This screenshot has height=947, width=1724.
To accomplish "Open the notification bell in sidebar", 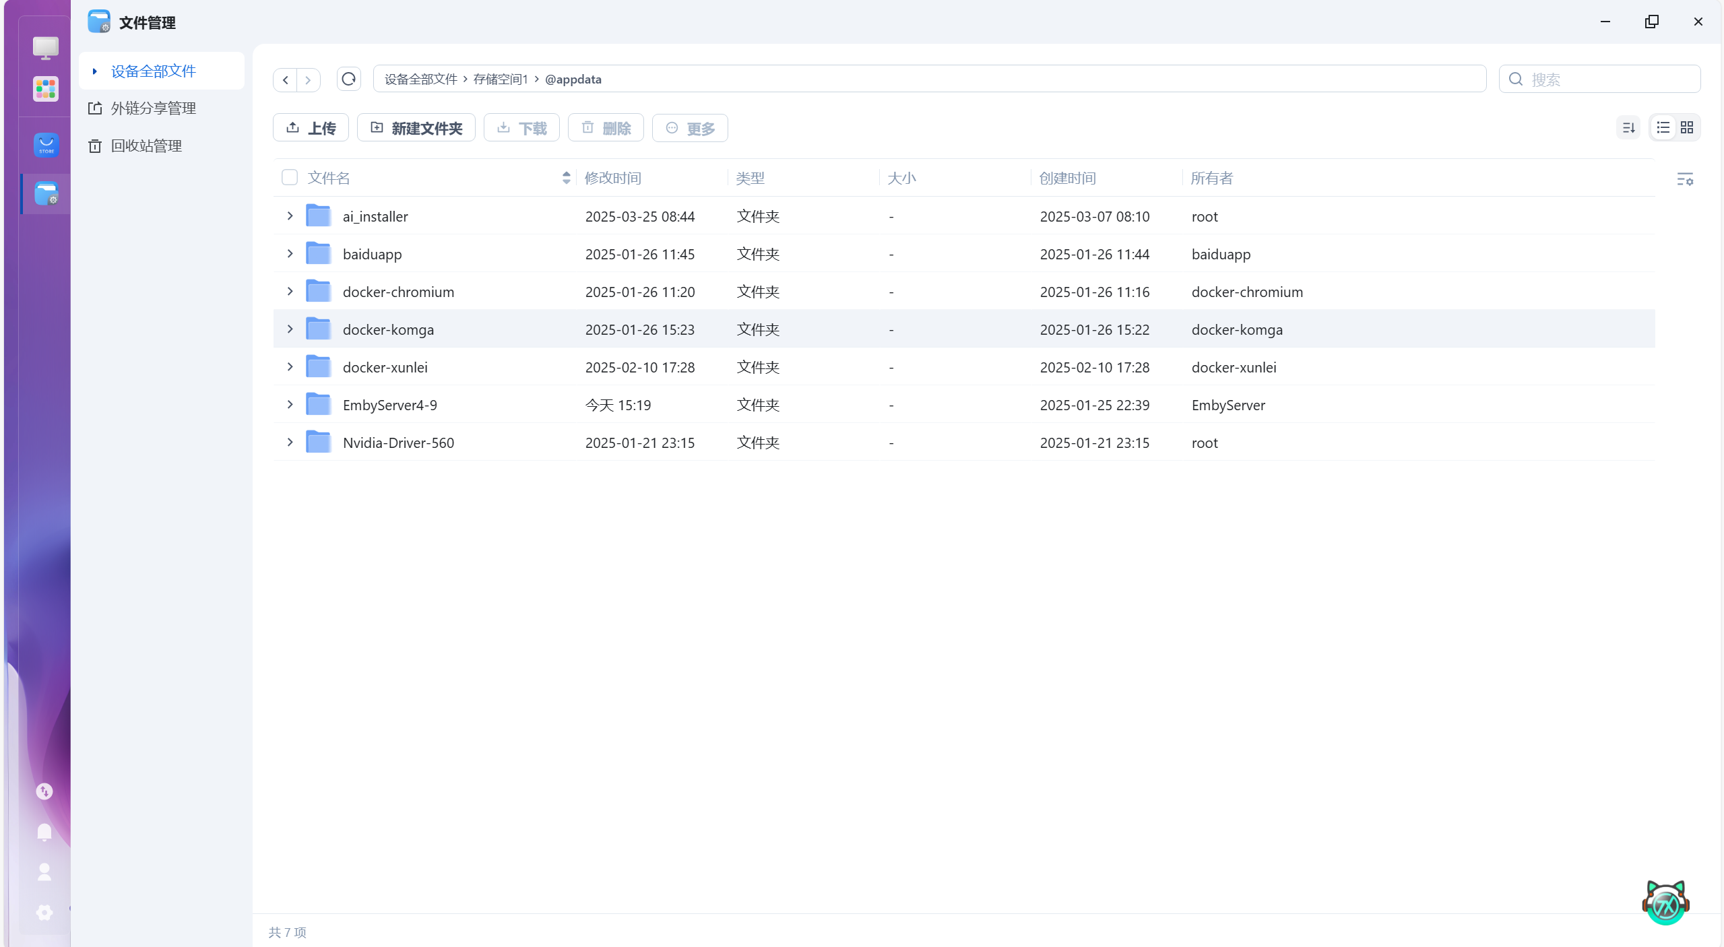I will tap(44, 832).
